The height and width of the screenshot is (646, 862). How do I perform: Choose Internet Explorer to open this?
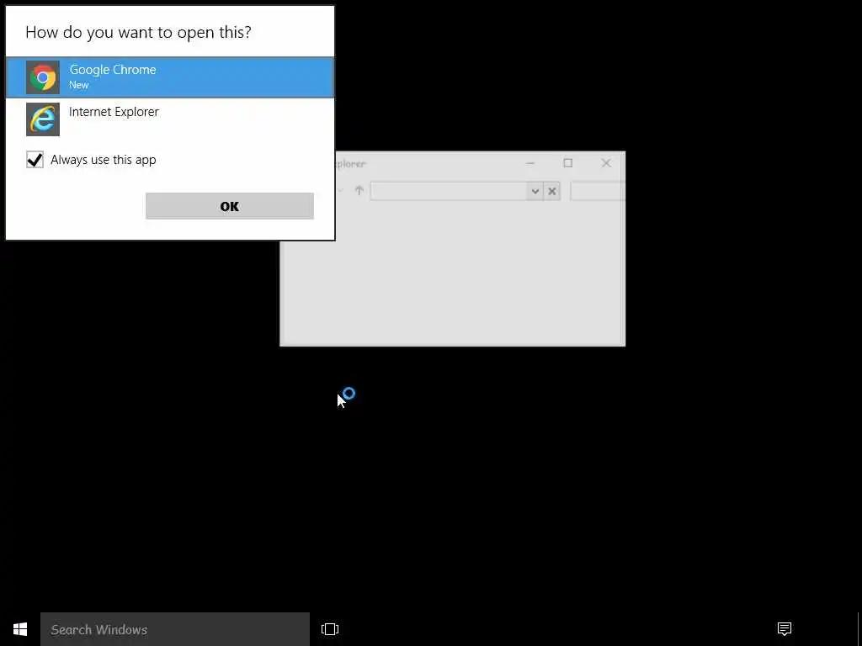(x=170, y=119)
